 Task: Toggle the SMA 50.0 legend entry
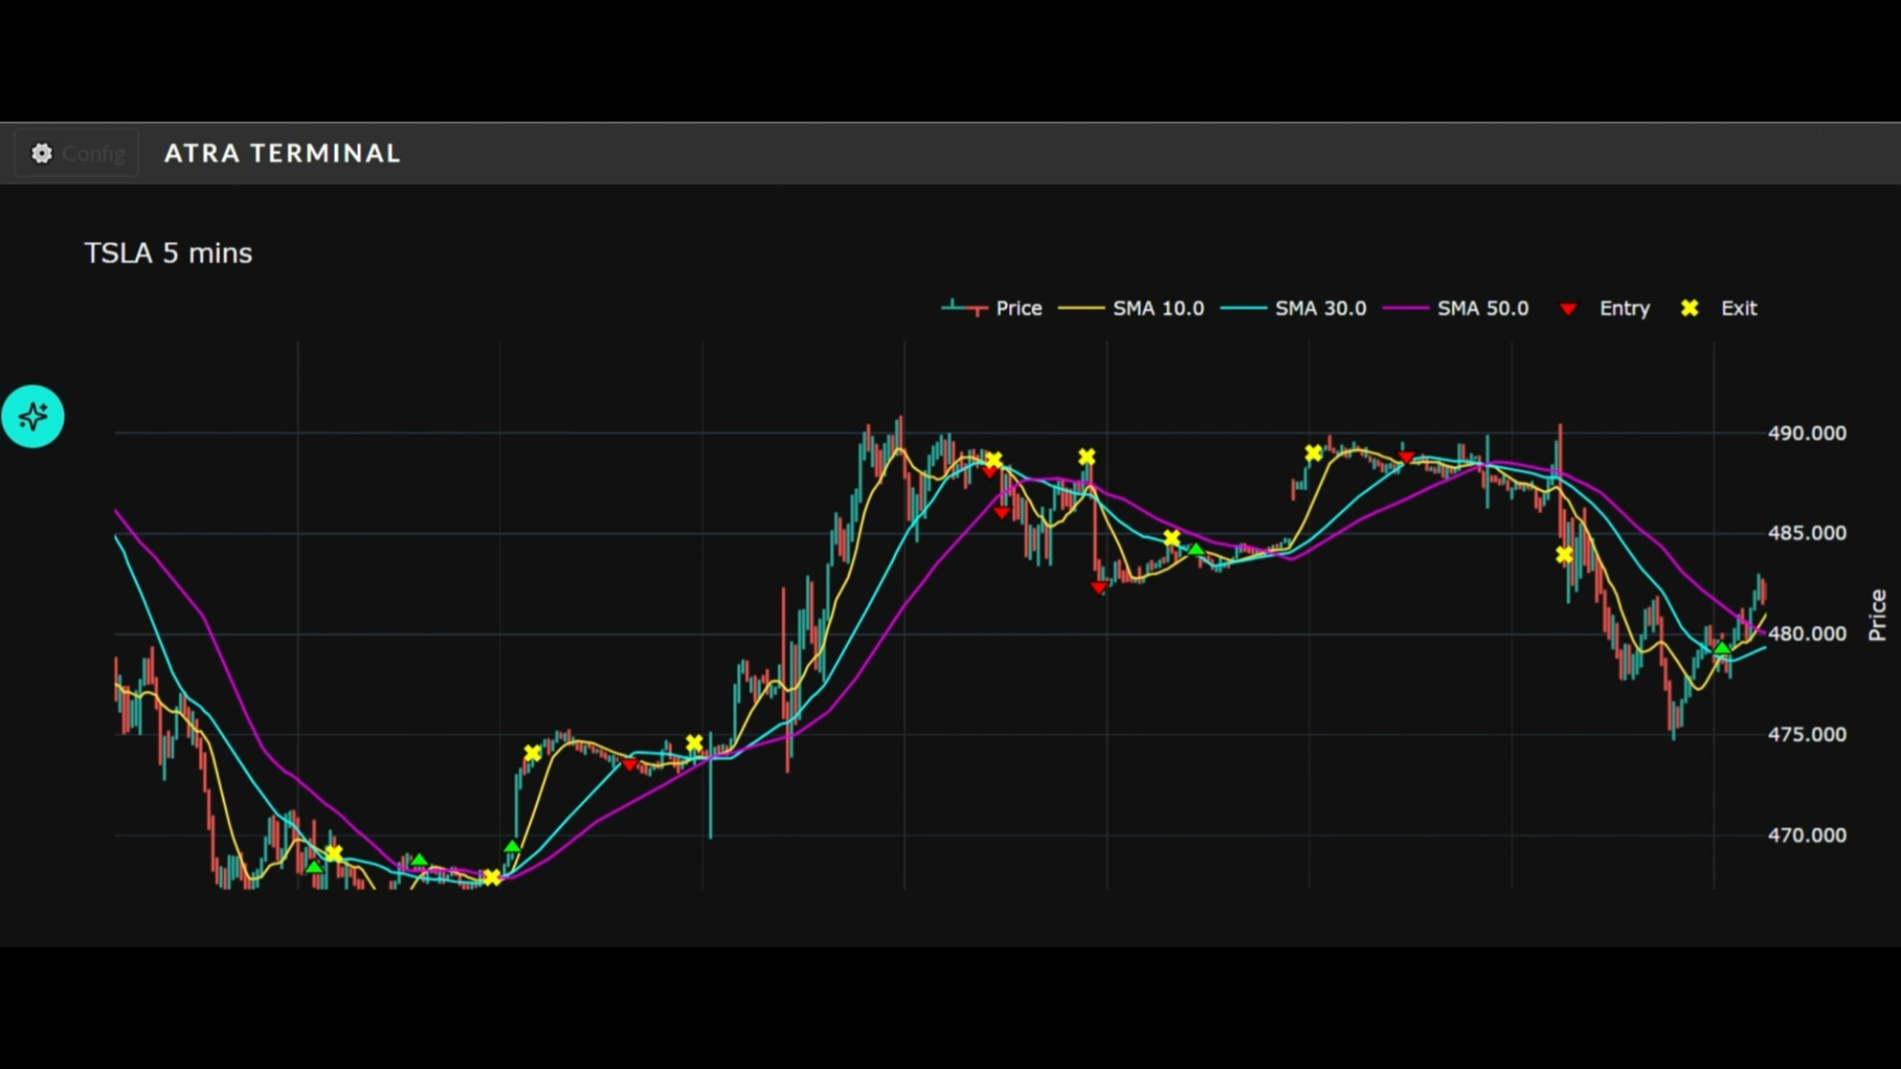tap(1482, 308)
